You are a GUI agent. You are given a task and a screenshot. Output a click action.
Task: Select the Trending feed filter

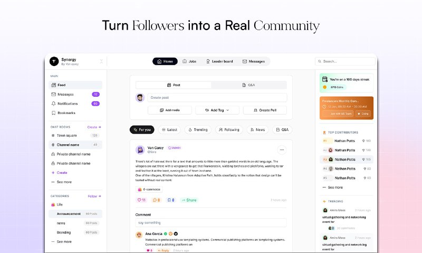pyautogui.click(x=198, y=129)
